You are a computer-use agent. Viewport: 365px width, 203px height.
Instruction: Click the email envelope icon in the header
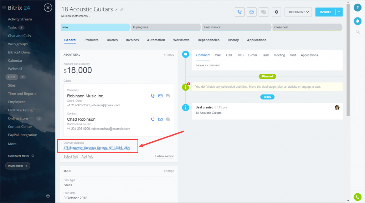point(251,12)
